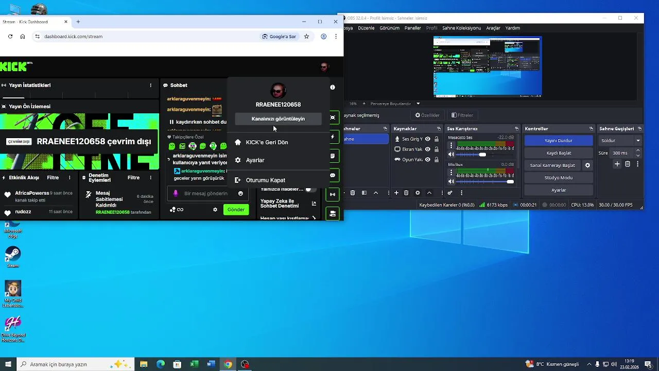Reload the Kick dashboard page
This screenshot has height=371, width=659.
[x=10, y=37]
